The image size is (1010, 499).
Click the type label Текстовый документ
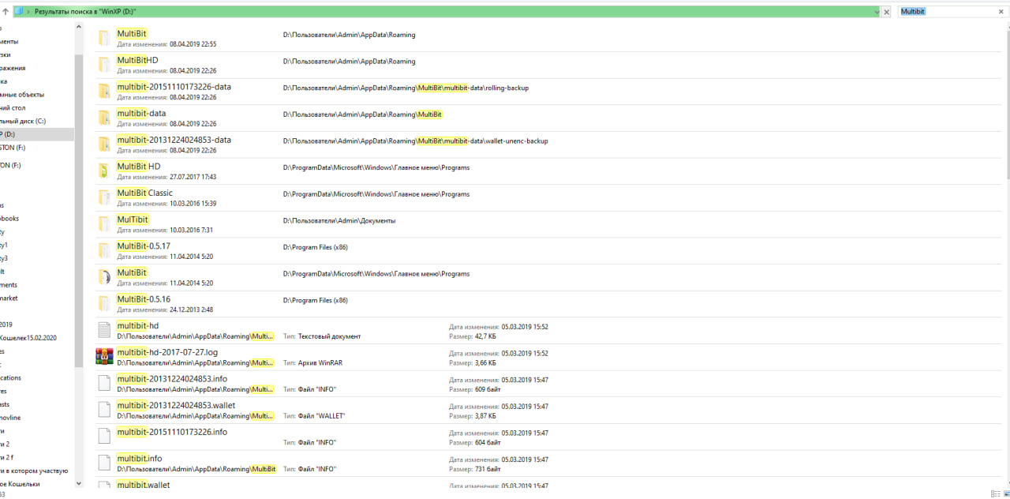coord(329,336)
